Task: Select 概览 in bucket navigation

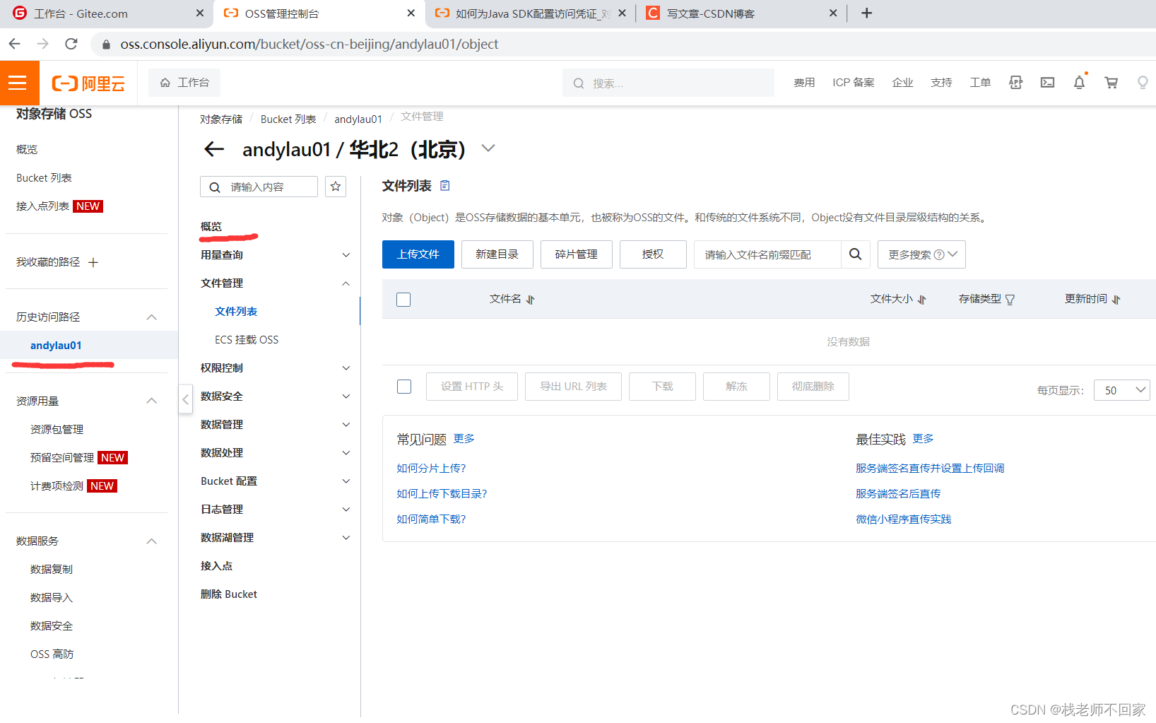Action: point(211,226)
